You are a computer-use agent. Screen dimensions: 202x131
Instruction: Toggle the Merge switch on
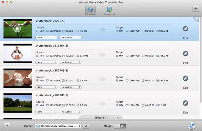tap(120, 126)
